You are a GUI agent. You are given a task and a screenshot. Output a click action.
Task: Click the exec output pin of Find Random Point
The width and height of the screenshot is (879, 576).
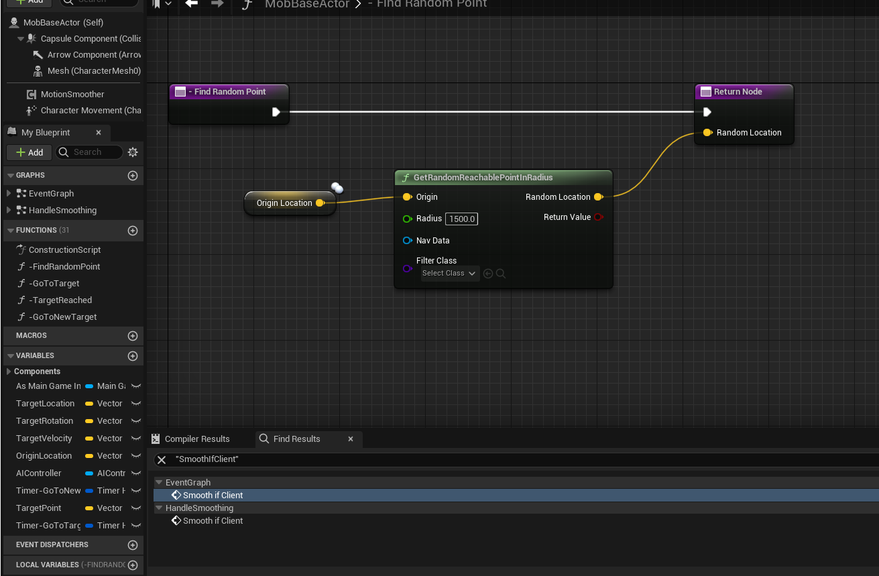point(276,112)
